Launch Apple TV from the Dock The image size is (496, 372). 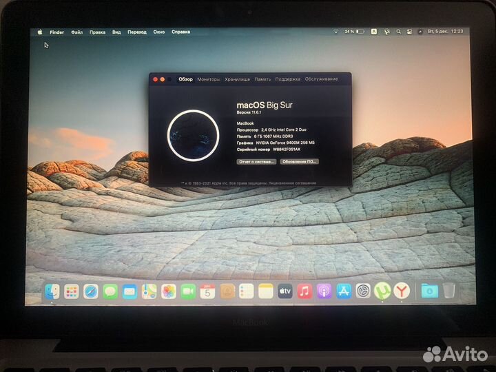pyautogui.click(x=285, y=291)
